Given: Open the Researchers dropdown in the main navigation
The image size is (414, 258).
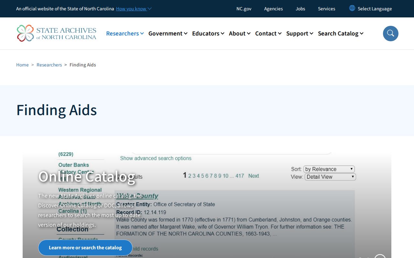Looking at the screenshot, I should click(125, 34).
